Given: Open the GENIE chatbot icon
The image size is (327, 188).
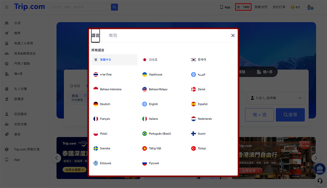Looking at the screenshot, I should 320,168.
